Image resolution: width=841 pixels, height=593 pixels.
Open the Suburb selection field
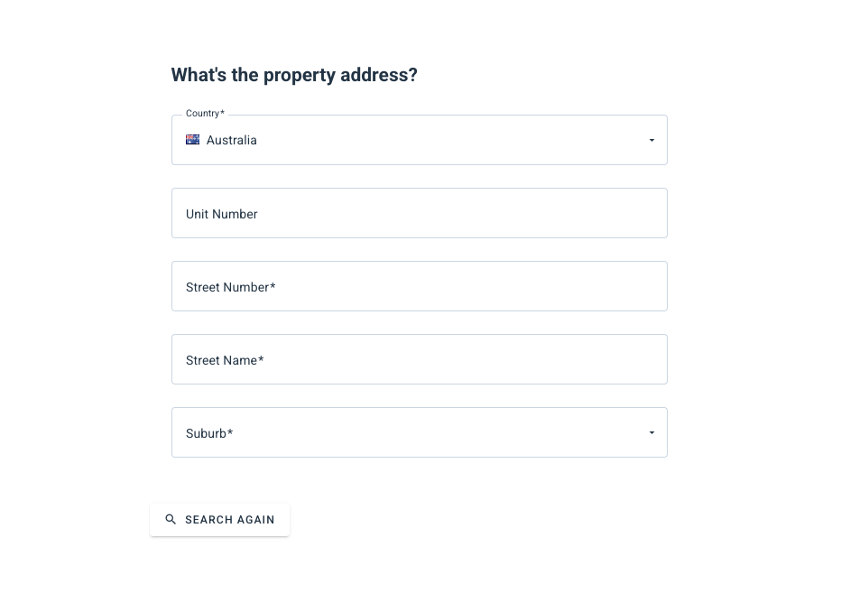point(420,432)
